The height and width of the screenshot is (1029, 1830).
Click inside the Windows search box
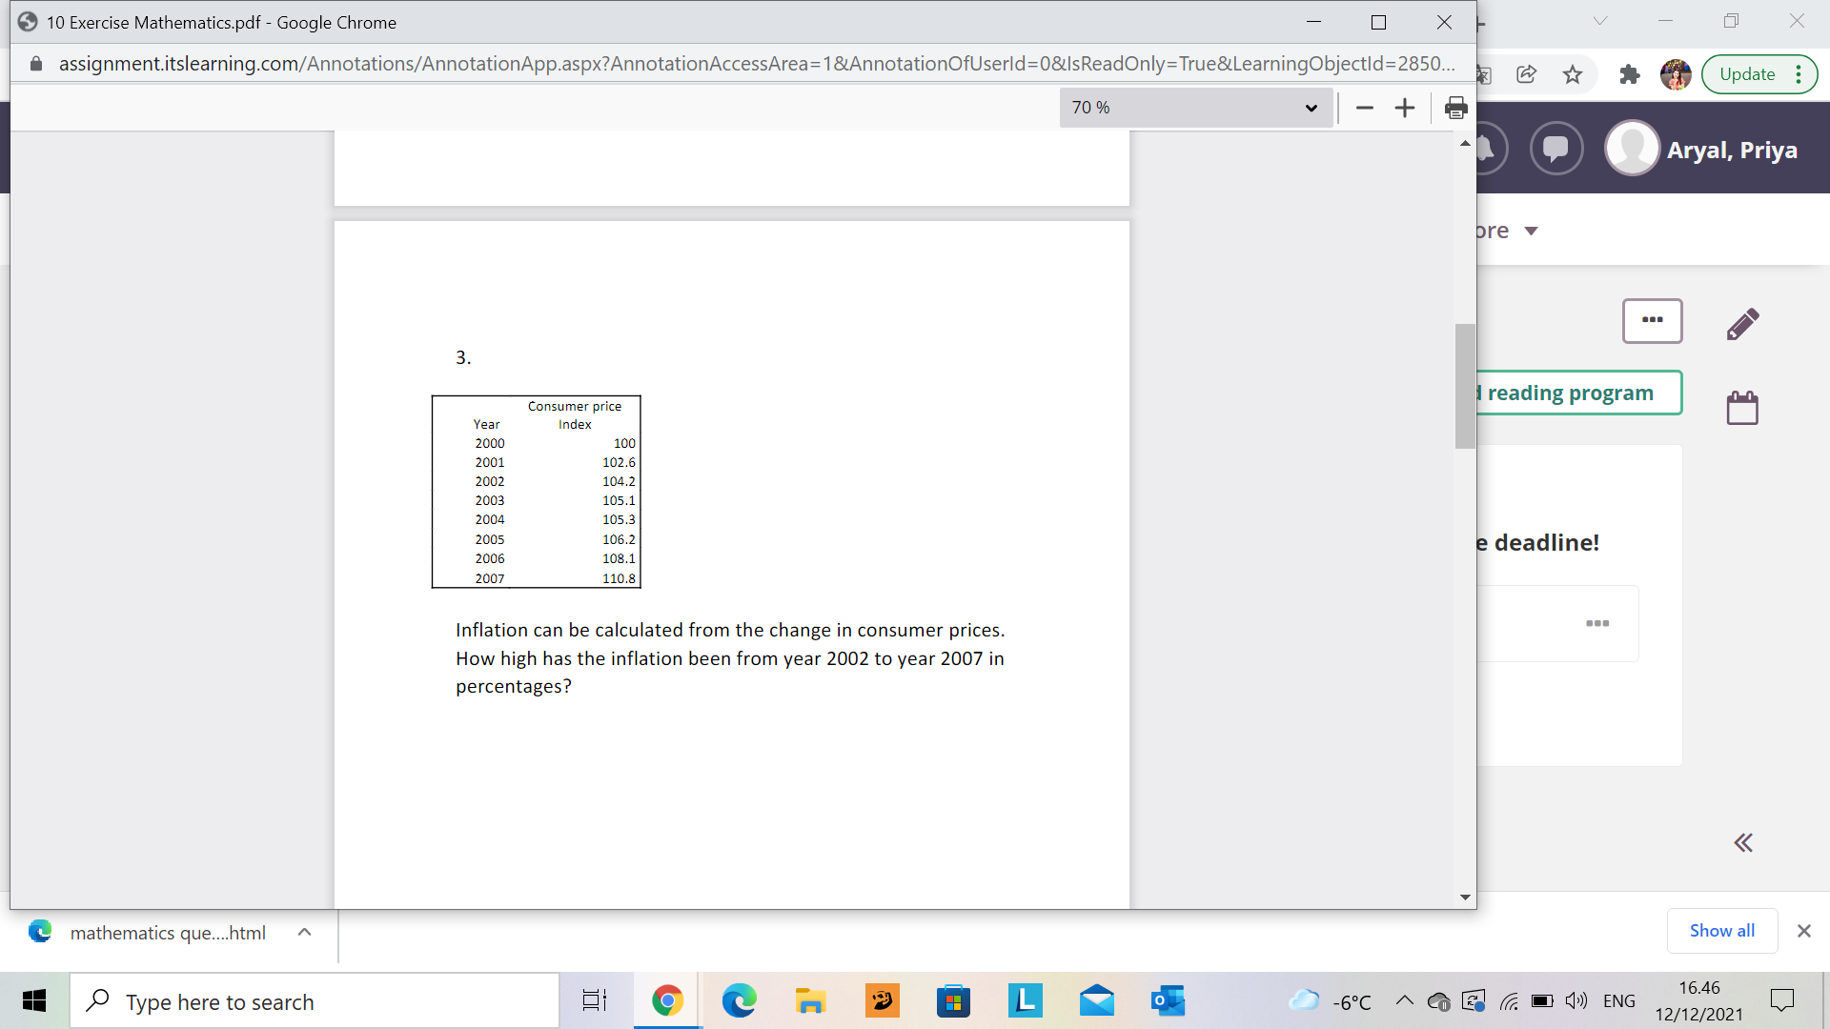click(315, 1001)
